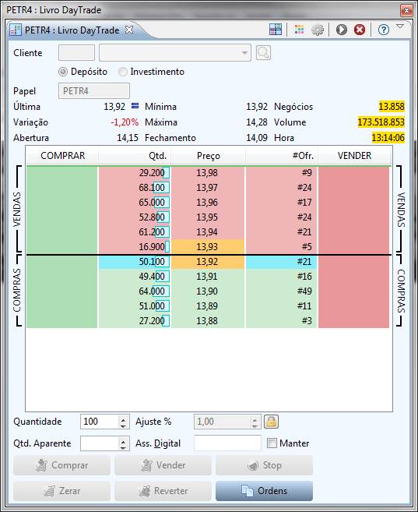Image resolution: width=418 pixels, height=512 pixels.
Task: Click the Quantidade value field
Action: (100, 422)
